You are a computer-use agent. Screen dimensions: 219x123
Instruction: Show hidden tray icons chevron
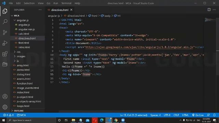[180, 120]
